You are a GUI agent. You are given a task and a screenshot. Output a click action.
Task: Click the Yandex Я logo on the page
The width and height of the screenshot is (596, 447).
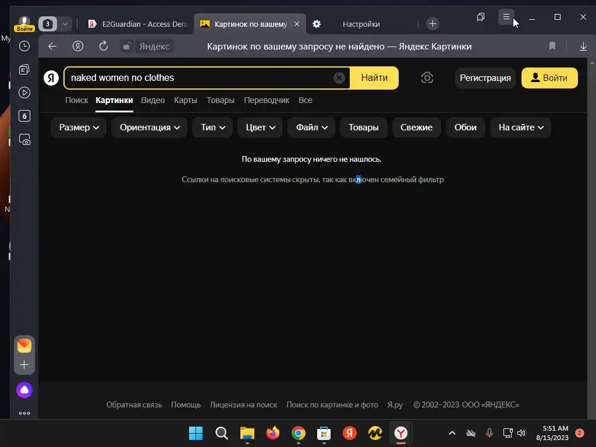pos(51,78)
